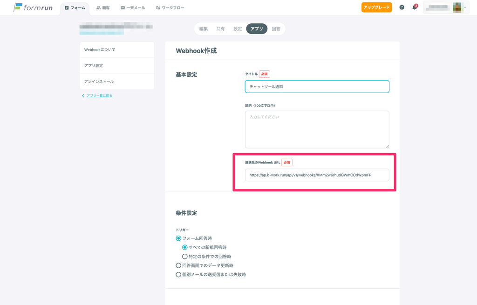Click the 連携先のWebhook URL input field
Screen dimensions: 477x305
tap(317, 175)
